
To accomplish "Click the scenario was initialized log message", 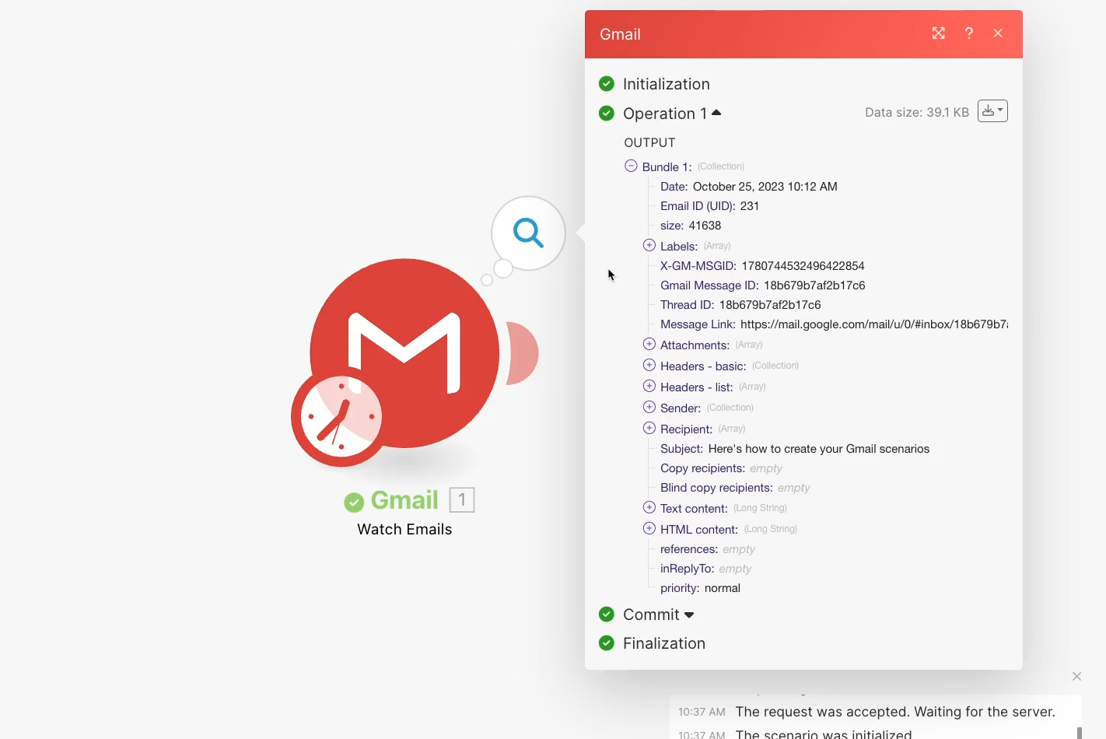I will [x=824, y=734].
